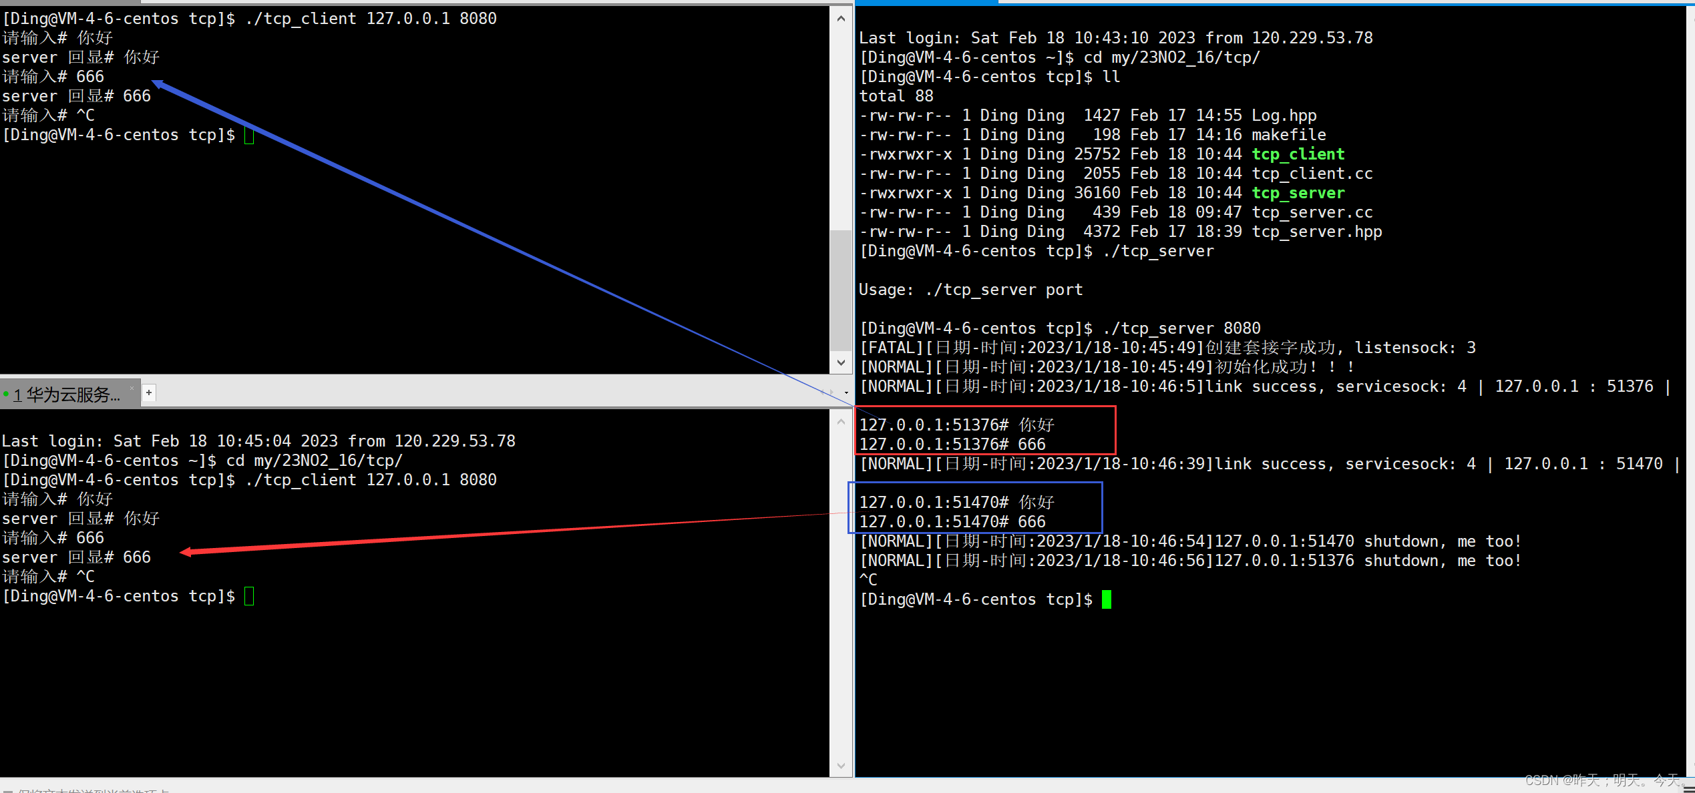This screenshot has height=793, width=1695.
Task: Click inside the blue highlighted 51470 output box
Action: click(x=975, y=511)
